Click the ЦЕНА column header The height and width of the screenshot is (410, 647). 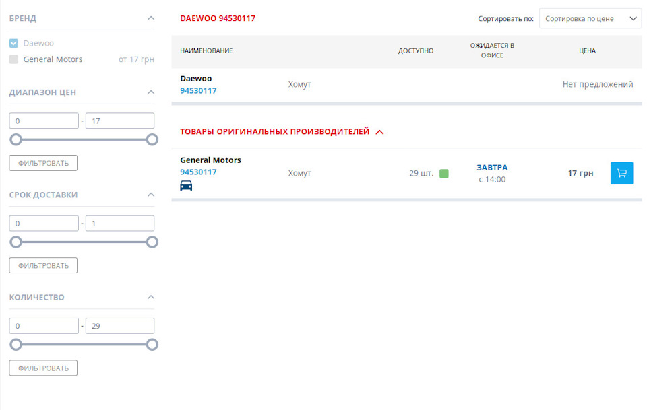tap(587, 50)
